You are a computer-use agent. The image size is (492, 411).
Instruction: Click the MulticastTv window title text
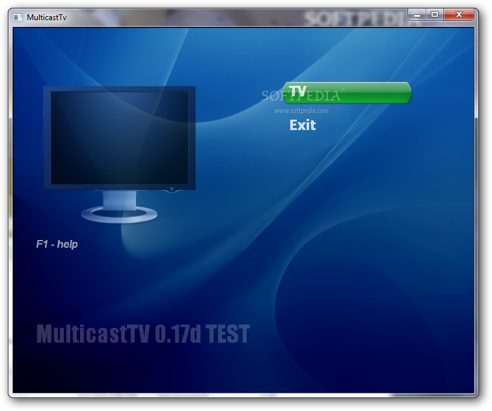point(47,18)
